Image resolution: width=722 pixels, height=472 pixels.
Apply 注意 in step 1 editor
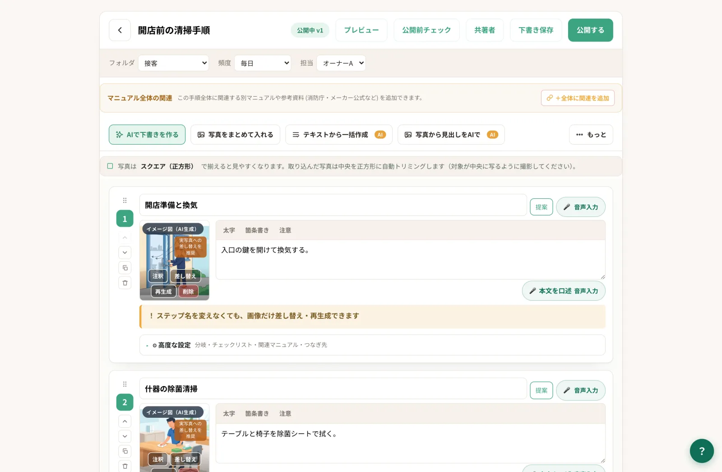pos(285,230)
